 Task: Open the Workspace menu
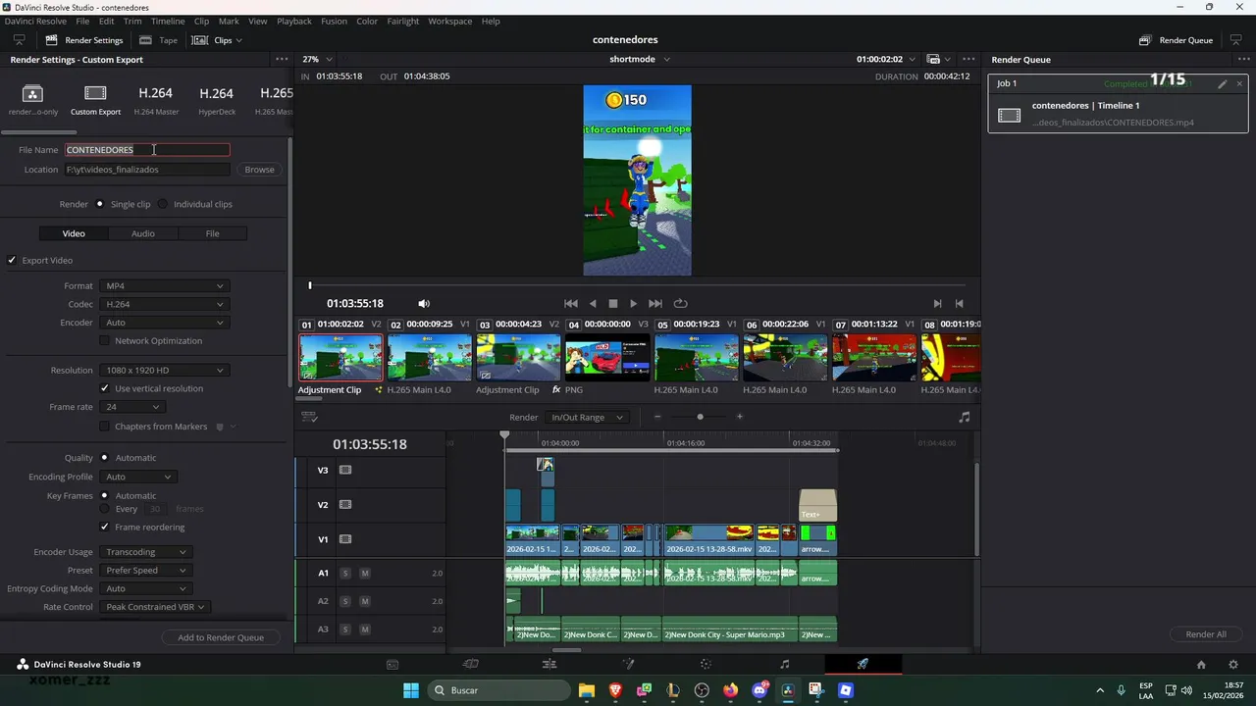pos(450,21)
